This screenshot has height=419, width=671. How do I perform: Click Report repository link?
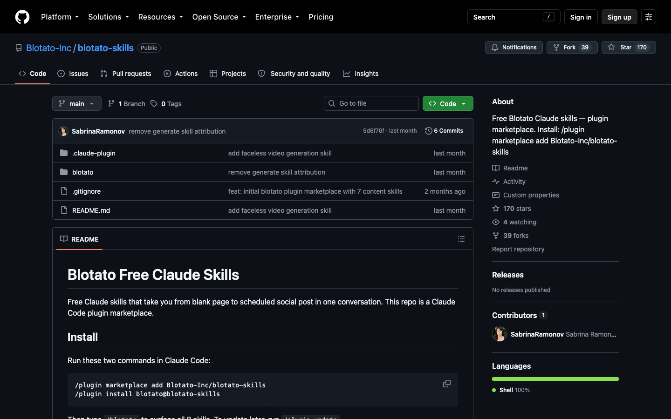(x=518, y=249)
